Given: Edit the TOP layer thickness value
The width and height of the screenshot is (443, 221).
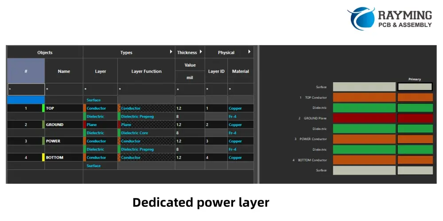Looking at the screenshot, I should tap(190, 108).
